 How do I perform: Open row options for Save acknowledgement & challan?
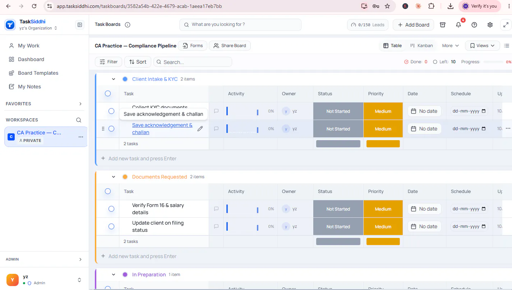508,128
